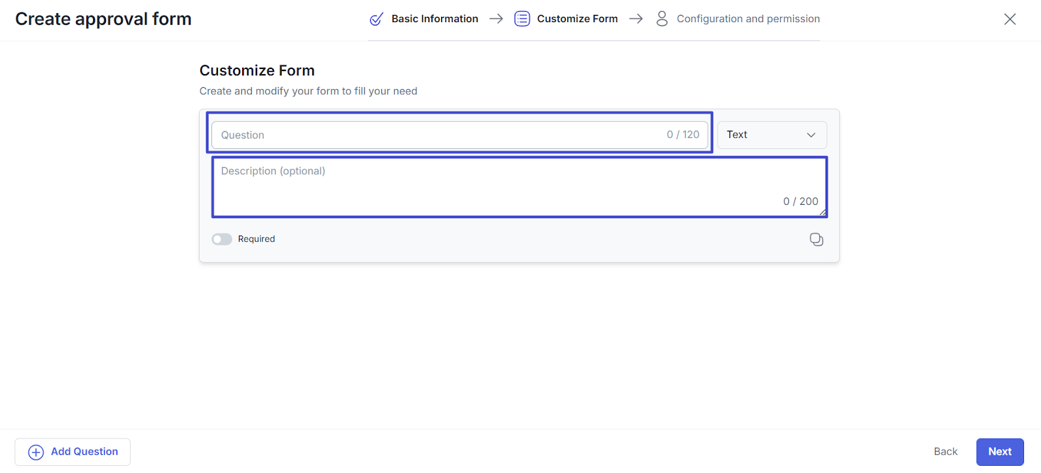Open the Text question type dropdown
Image resolution: width=1041 pixels, height=473 pixels.
771,135
